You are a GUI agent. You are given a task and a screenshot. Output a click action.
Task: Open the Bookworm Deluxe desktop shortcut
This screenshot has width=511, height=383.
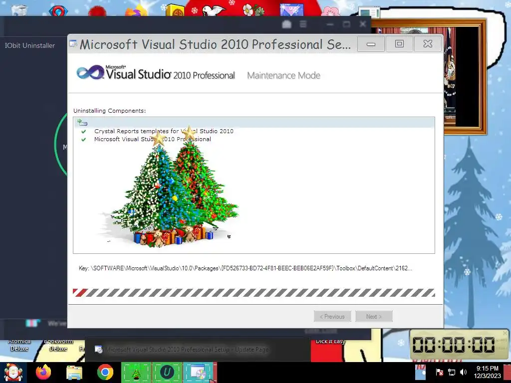tap(58, 345)
